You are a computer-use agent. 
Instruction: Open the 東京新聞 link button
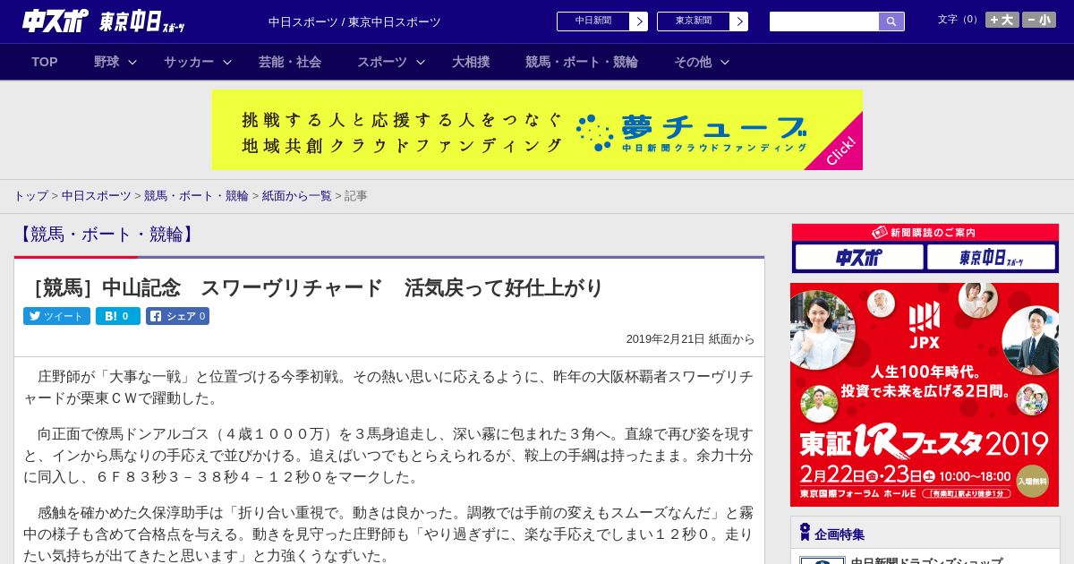693,21
